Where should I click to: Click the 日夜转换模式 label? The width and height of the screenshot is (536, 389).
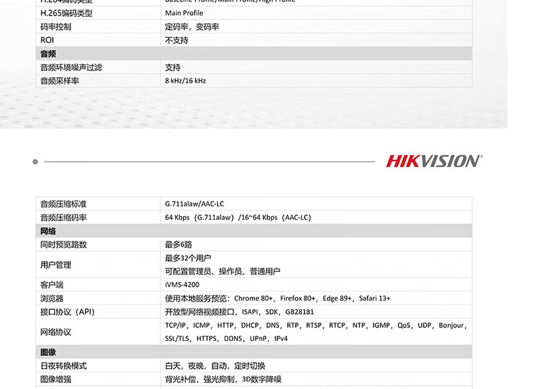64,365
